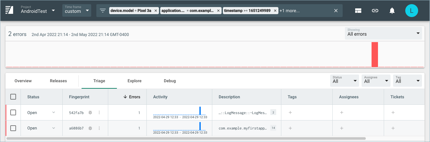The height and width of the screenshot is (142, 430).
Task: Select the a6086b7 row checkbox
Action: click(13, 128)
